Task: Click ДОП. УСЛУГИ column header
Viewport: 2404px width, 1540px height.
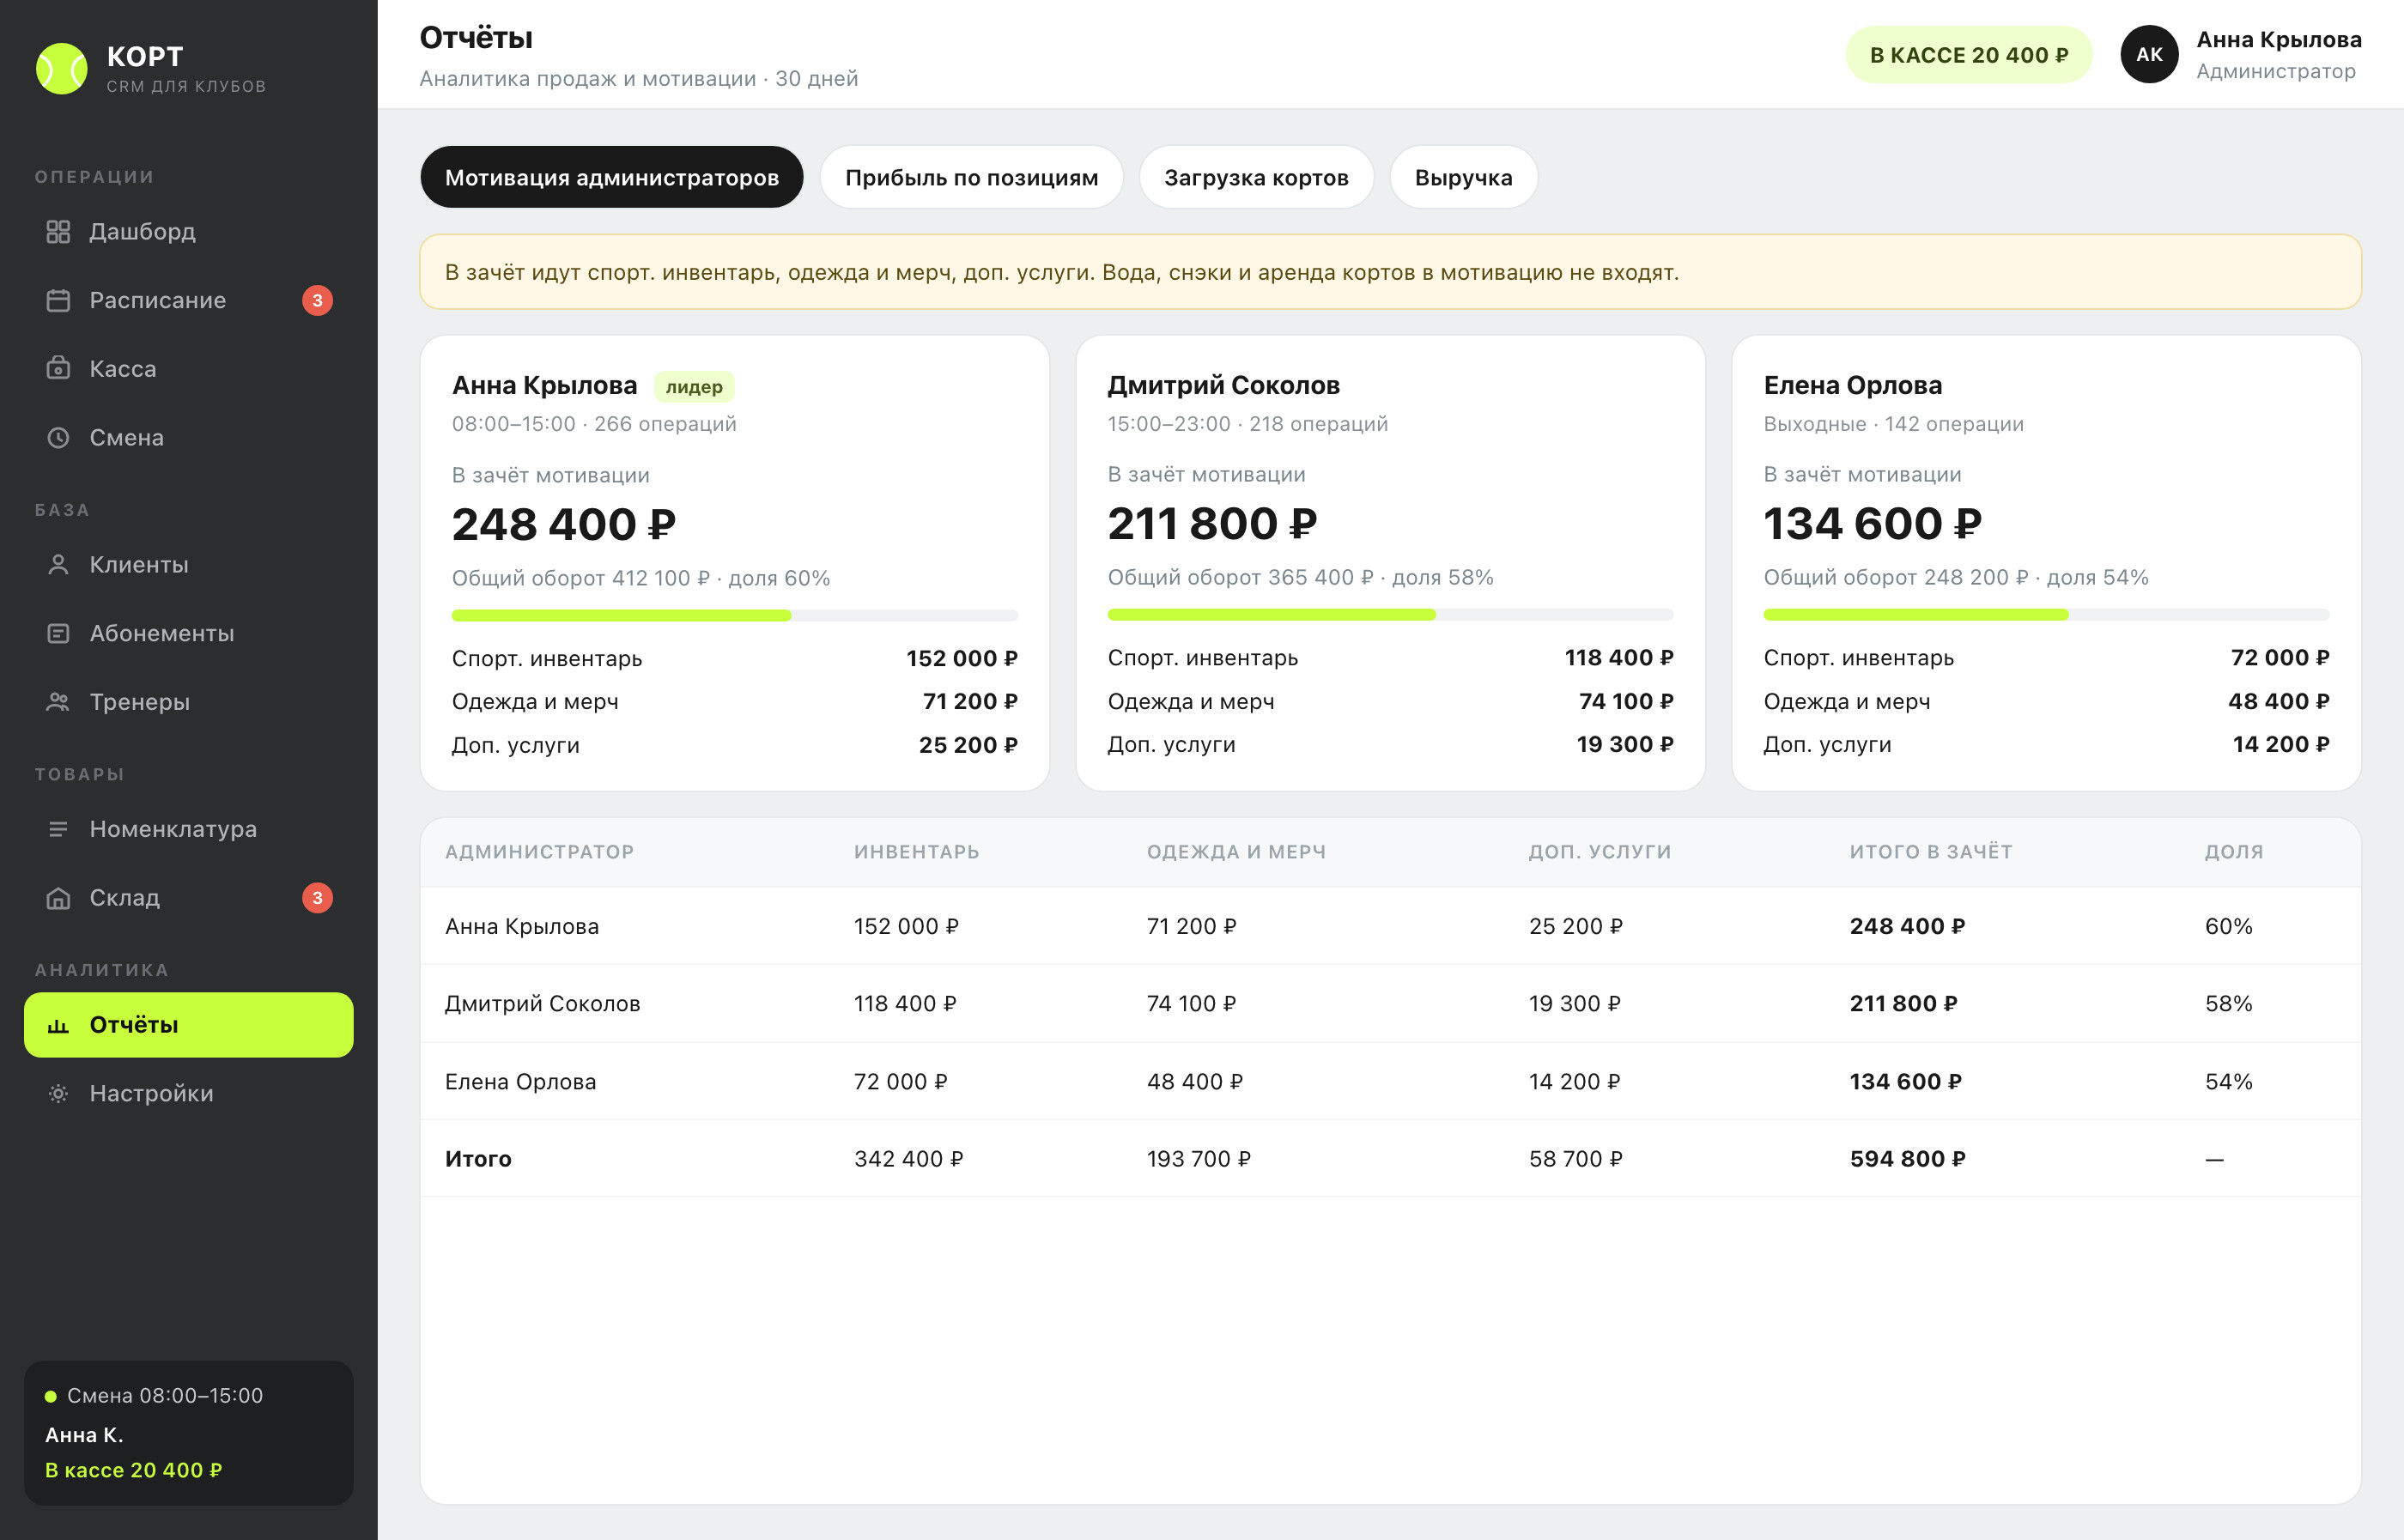Action: click(x=1600, y=852)
